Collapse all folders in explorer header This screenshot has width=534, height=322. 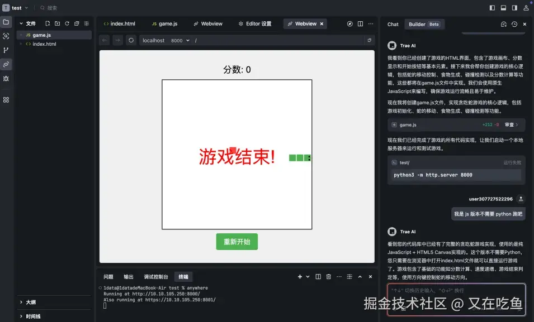[x=77, y=23]
